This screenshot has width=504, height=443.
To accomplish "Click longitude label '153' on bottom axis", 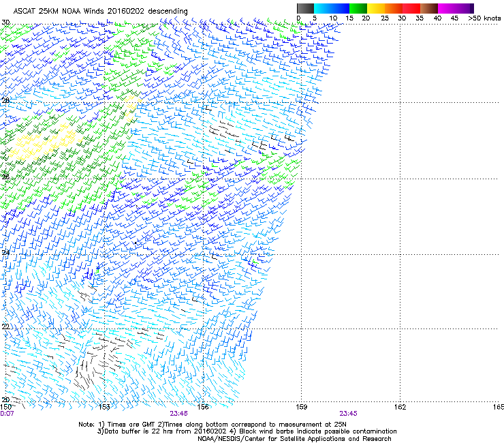I will (104, 407).
